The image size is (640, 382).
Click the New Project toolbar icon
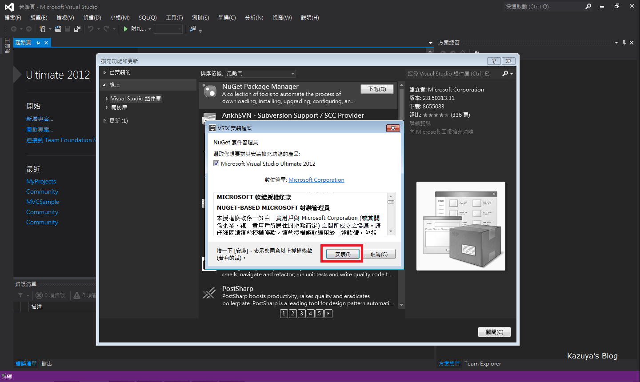coord(42,29)
